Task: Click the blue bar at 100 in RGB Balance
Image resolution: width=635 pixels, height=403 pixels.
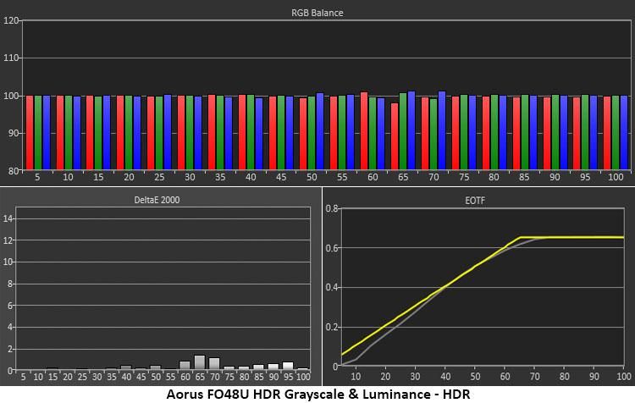Action: [x=624, y=133]
